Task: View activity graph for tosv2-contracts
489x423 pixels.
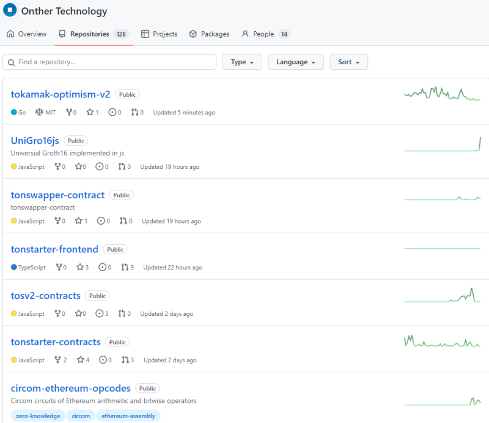Action: (443, 295)
